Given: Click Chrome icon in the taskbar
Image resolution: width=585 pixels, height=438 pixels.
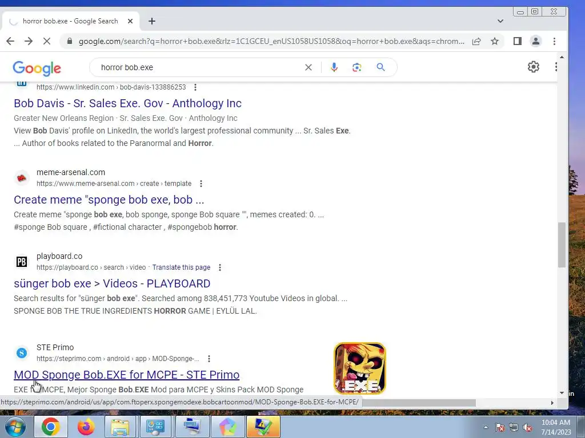Looking at the screenshot, I should pos(51,427).
